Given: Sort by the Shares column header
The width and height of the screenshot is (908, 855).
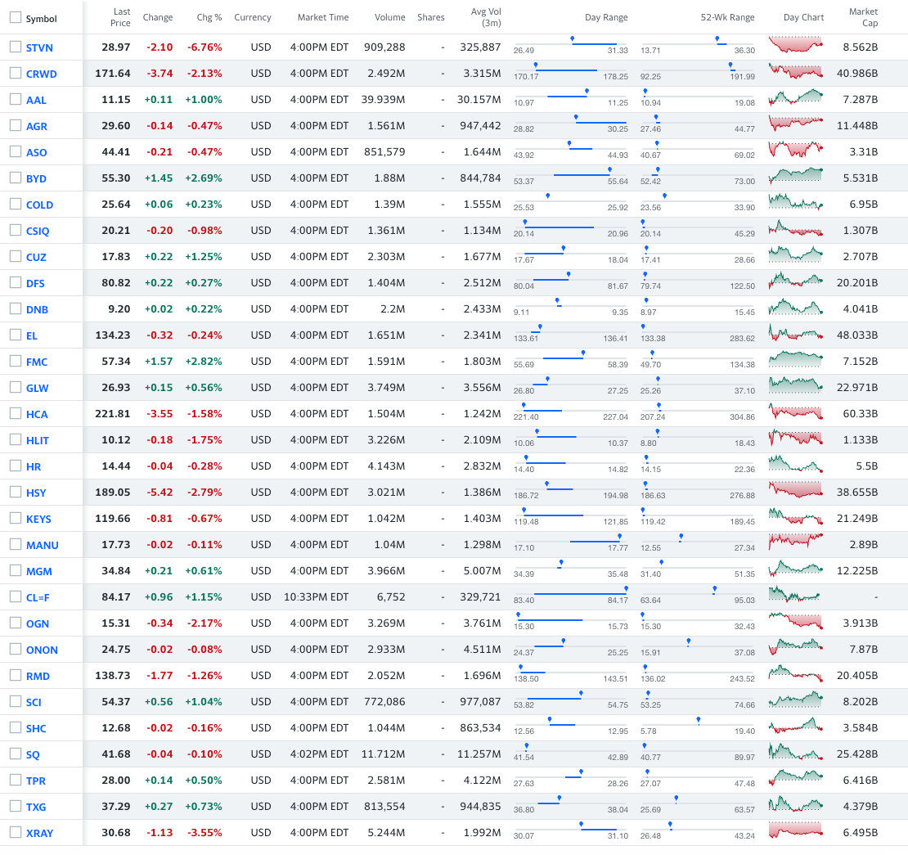Looking at the screenshot, I should 431,17.
